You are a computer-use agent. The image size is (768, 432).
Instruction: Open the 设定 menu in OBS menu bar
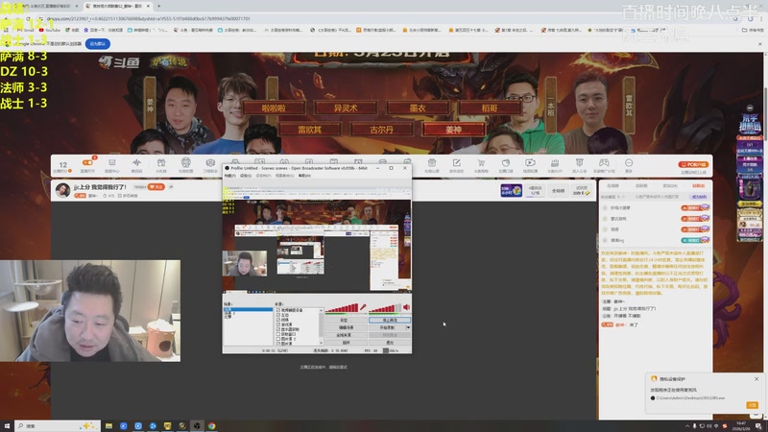point(246,176)
